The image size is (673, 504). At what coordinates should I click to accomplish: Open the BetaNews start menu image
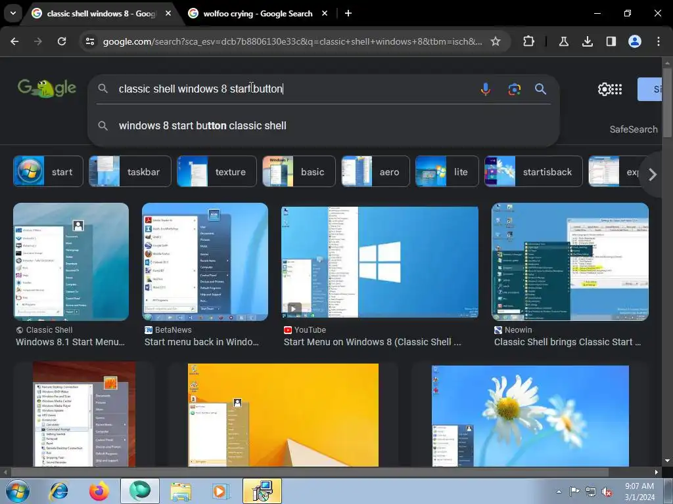pos(205,262)
